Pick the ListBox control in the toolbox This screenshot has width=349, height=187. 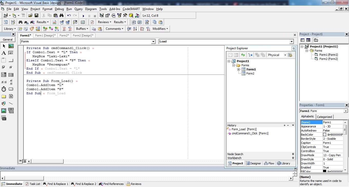11,75
